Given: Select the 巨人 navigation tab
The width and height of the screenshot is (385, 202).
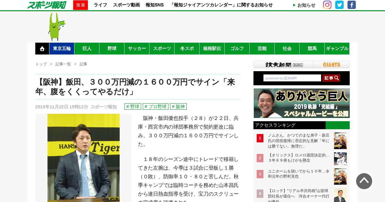Looking at the screenshot, I should click(x=87, y=48).
